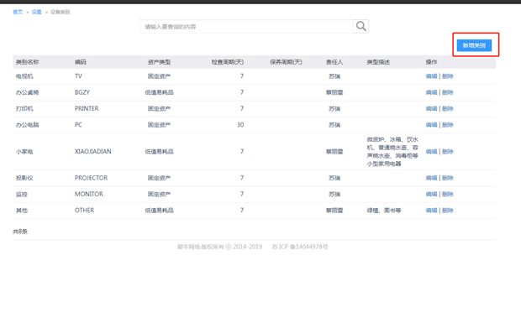Screen dimensions: 521x323
Task: Click the 类别名称 column header
Action: (27, 62)
